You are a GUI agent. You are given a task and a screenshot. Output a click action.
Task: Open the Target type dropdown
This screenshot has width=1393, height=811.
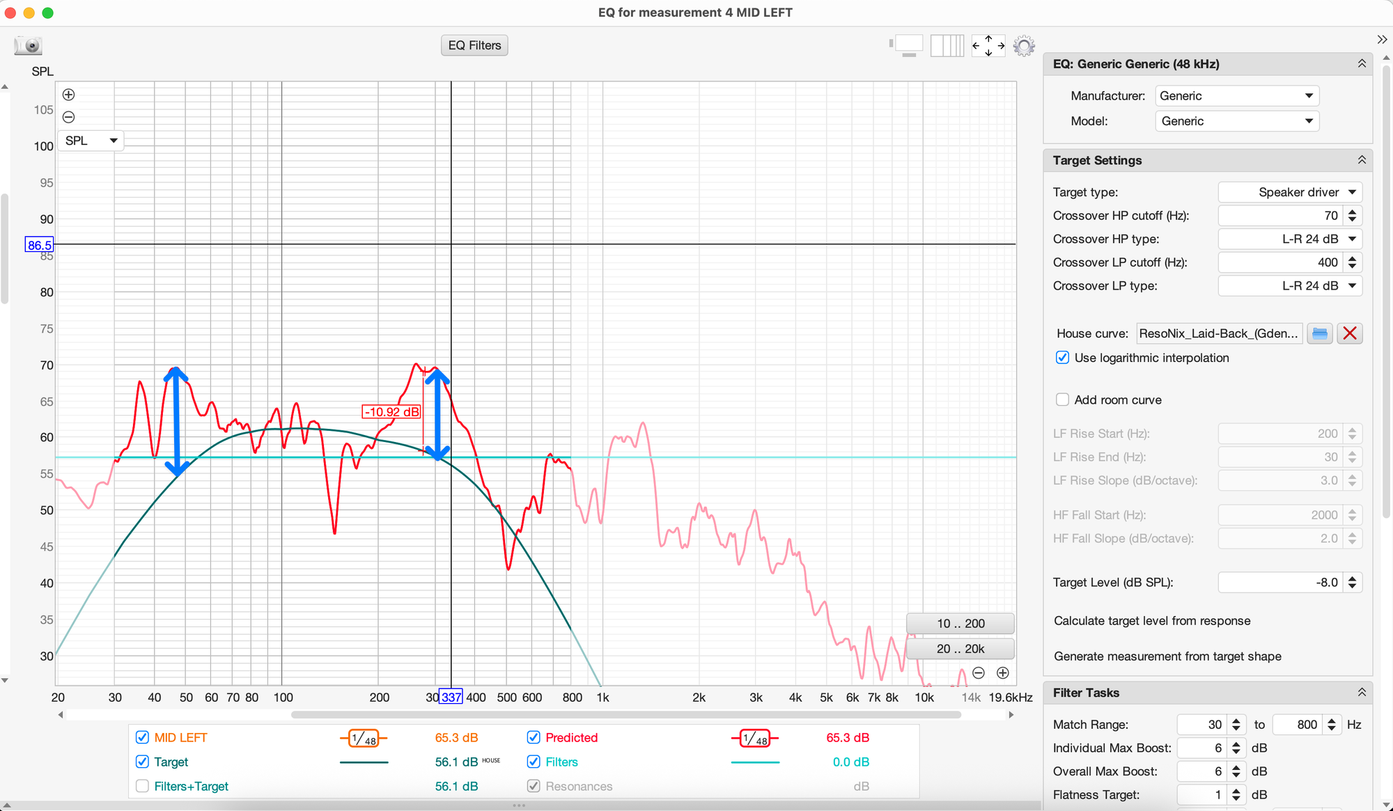click(1289, 192)
